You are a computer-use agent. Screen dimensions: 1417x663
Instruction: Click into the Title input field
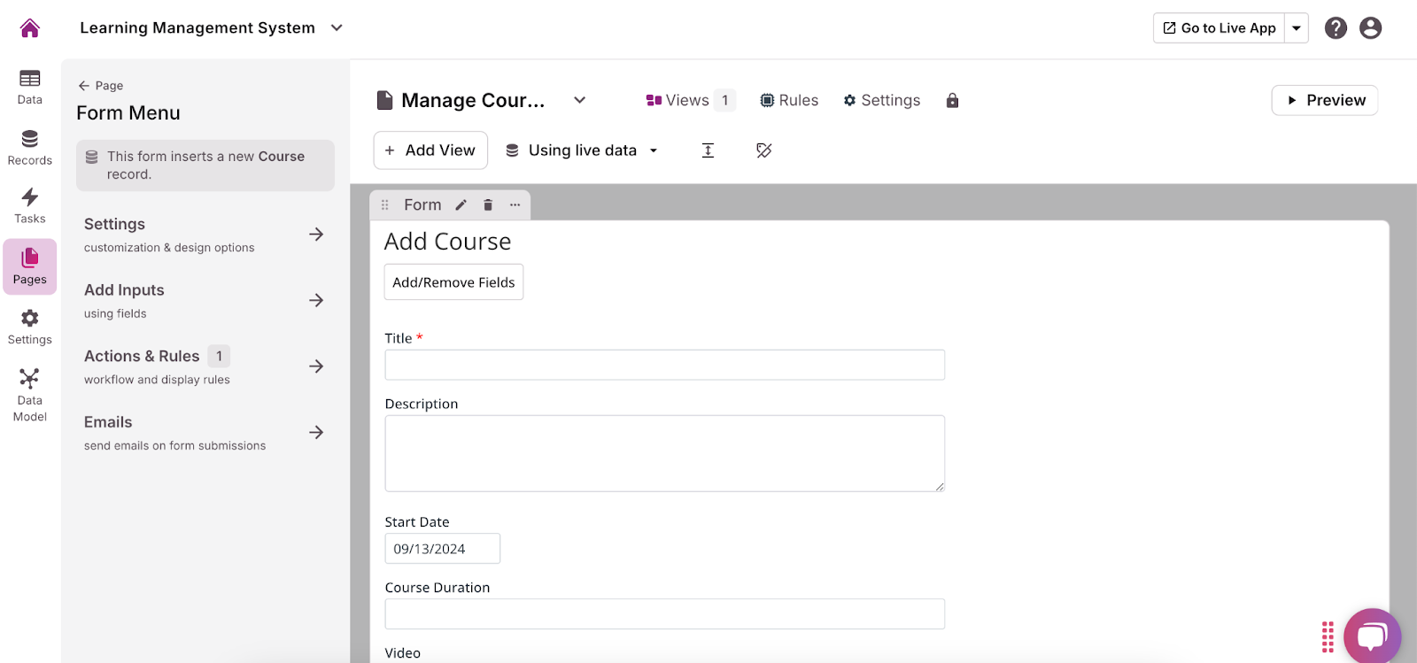click(x=664, y=365)
